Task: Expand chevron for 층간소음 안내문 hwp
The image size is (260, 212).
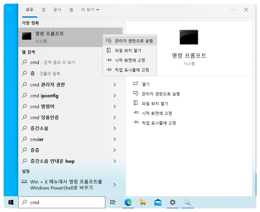Action: 115,161
